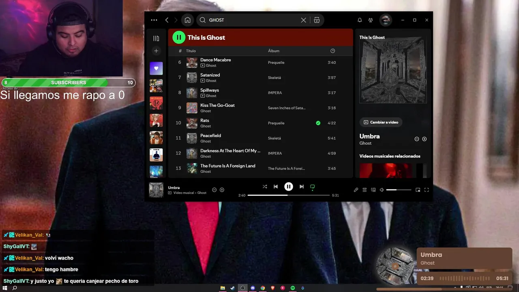Select the Dance Macabre track
The height and width of the screenshot is (292, 519).
point(216,60)
